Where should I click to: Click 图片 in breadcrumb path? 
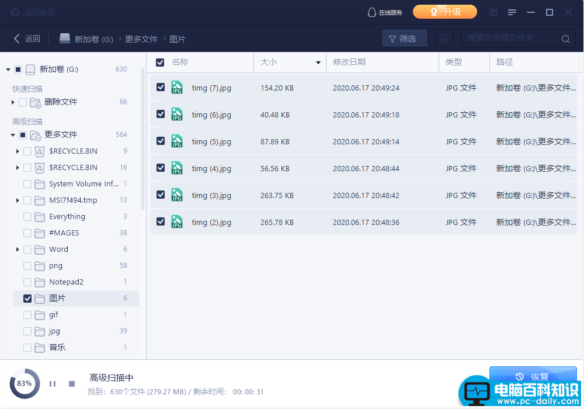tap(178, 39)
